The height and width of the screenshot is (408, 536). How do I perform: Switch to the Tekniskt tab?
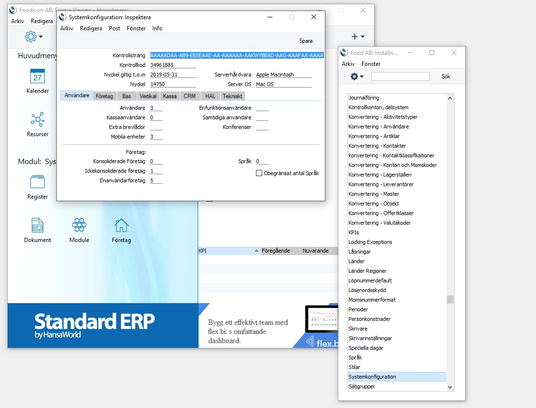(x=232, y=96)
